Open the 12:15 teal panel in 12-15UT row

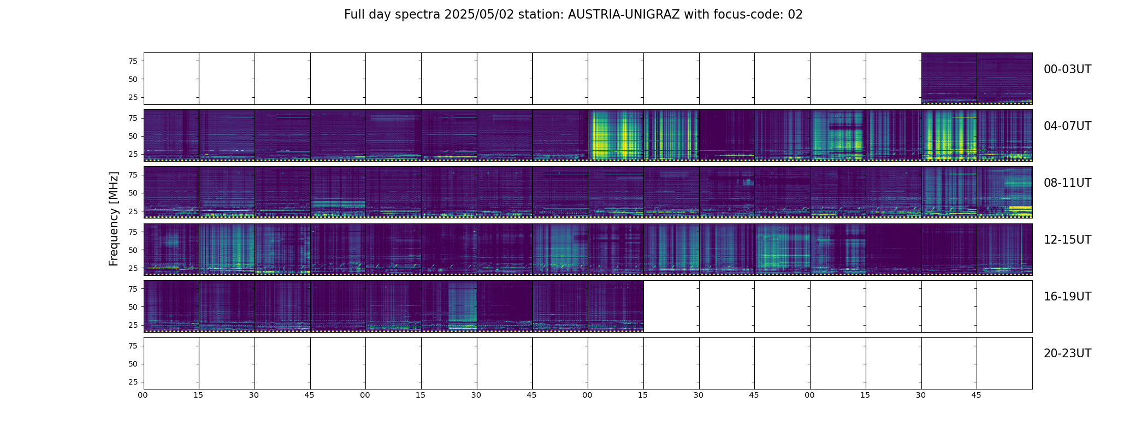tap(227, 249)
